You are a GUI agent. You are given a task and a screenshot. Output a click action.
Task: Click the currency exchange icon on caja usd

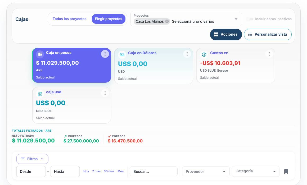pos(40,94)
